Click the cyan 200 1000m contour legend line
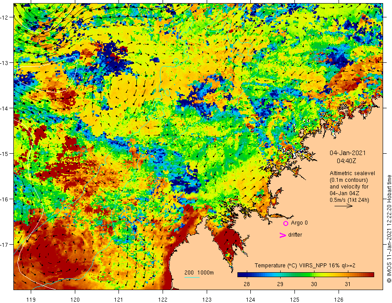 coord(192,277)
